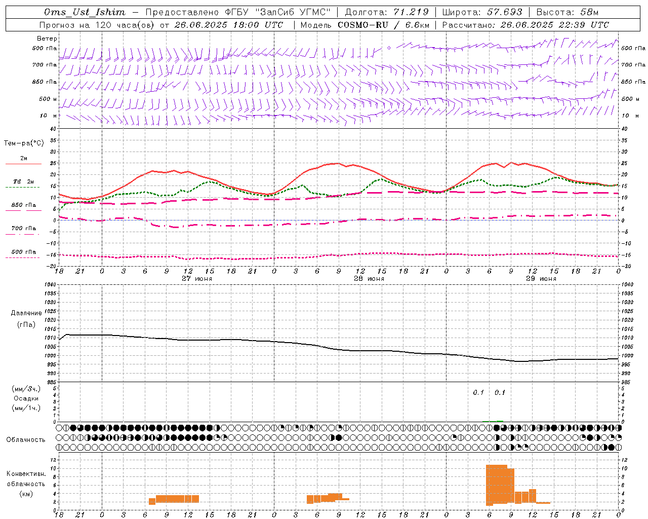Click the Ветер panel label
This screenshot has width=648, height=519.
[47, 39]
